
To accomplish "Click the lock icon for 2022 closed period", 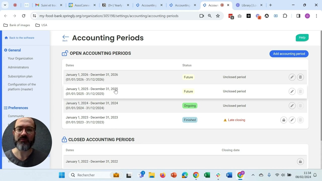I will coord(300,162).
